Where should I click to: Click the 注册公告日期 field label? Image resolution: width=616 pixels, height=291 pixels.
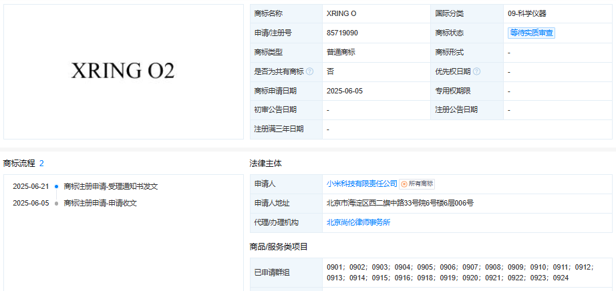[x=456, y=110]
